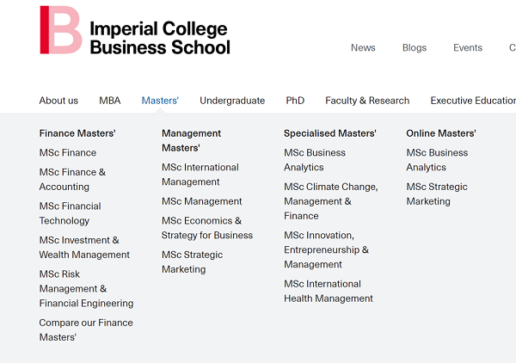
Task: View MSc Risk Management & Financial Engineering
Action: point(86,289)
